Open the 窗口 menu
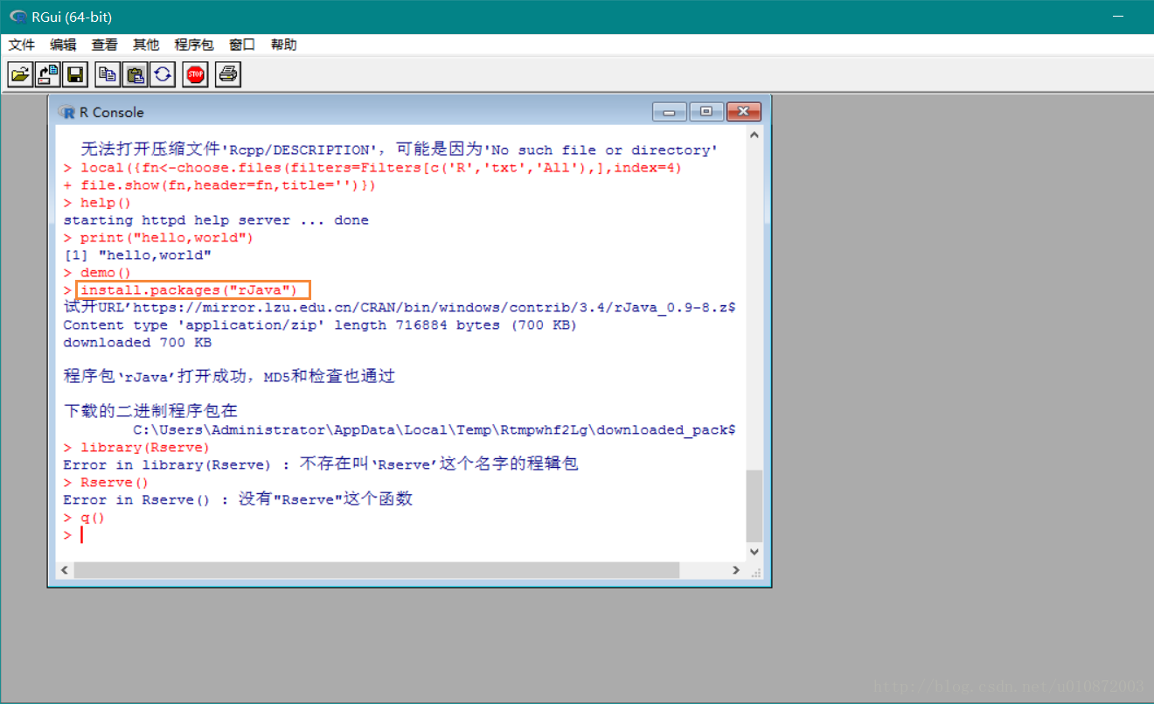 (242, 45)
